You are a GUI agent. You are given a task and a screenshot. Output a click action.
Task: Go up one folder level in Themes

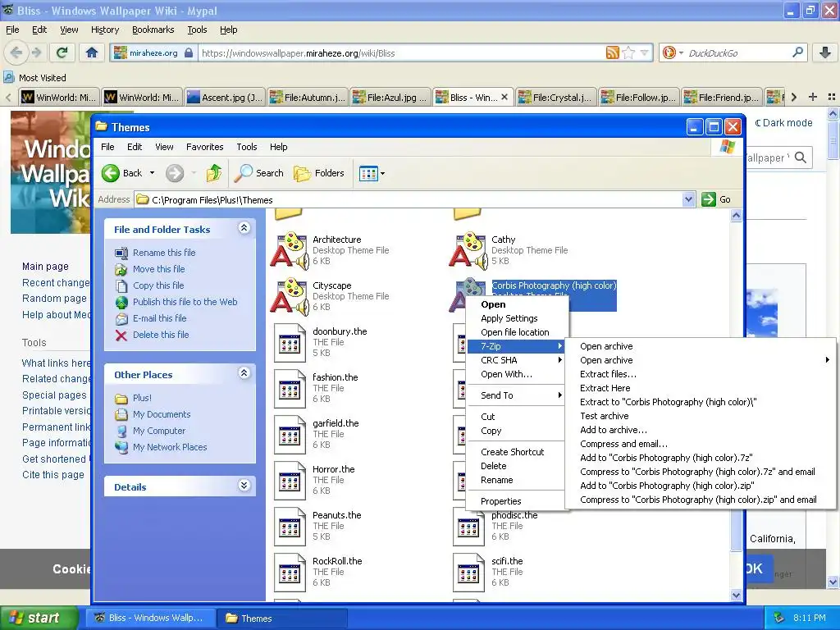[x=214, y=173]
